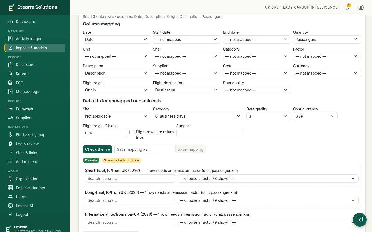
Task: Expand the default Category dropdown 6. Business travel
Action: (198, 116)
